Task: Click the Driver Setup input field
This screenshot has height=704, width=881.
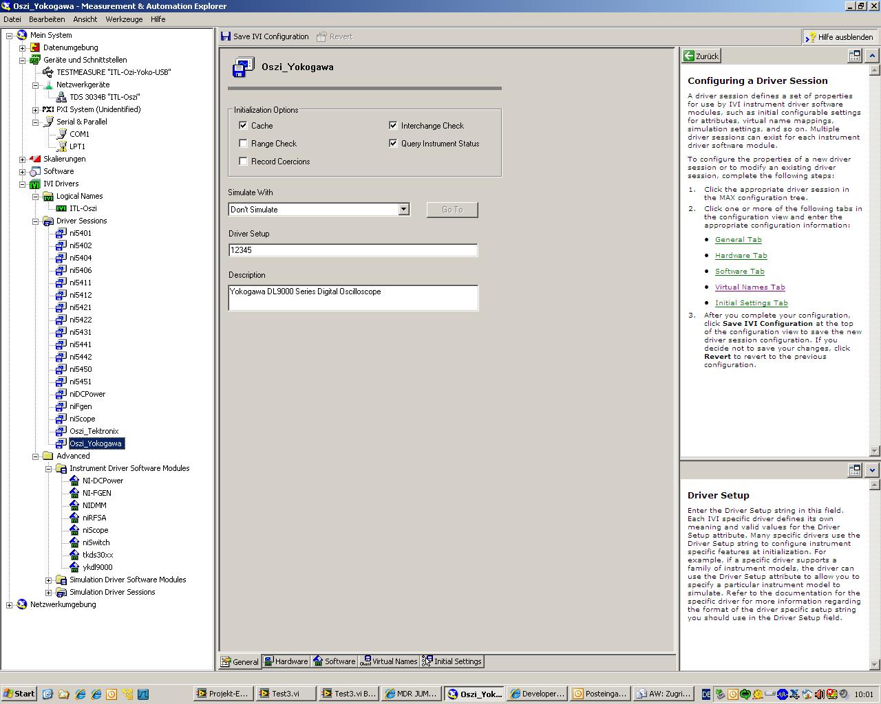Action: coord(353,250)
